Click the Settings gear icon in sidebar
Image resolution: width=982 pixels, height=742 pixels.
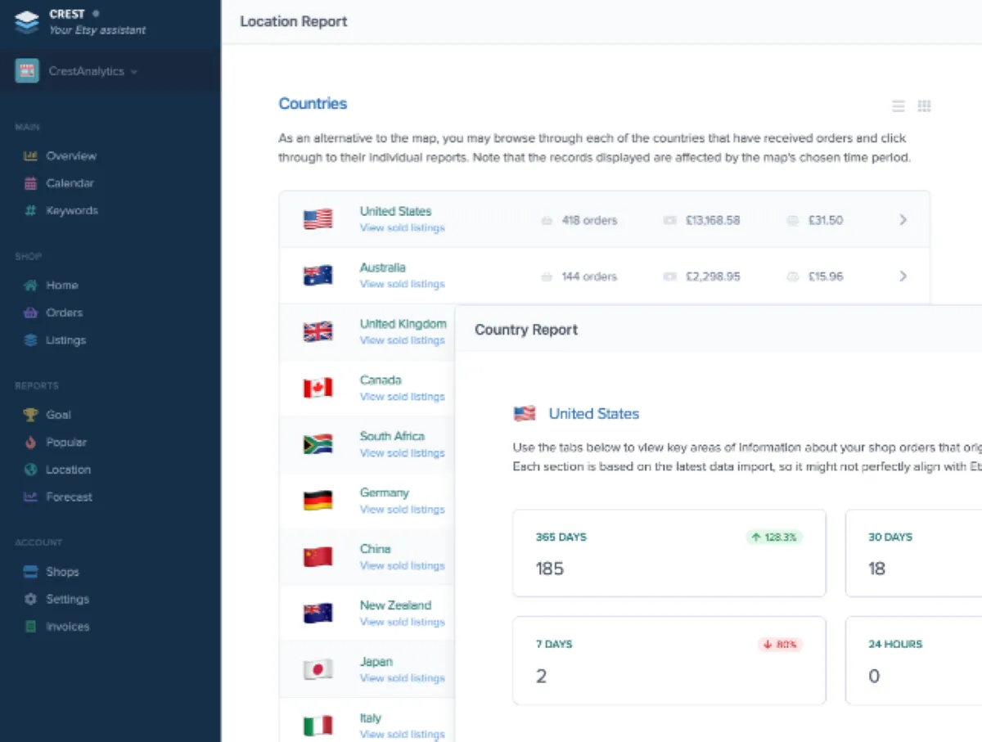[31, 599]
